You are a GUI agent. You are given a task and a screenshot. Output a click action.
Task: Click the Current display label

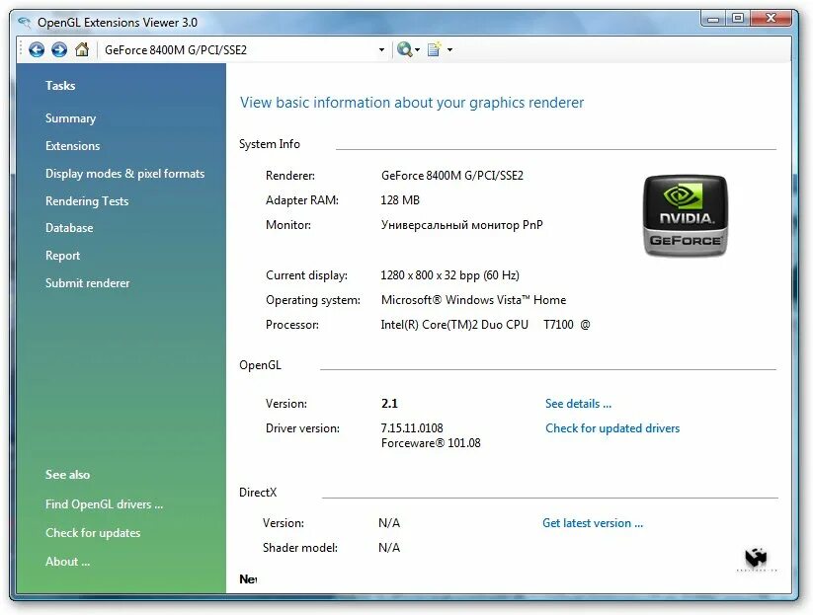pos(306,275)
